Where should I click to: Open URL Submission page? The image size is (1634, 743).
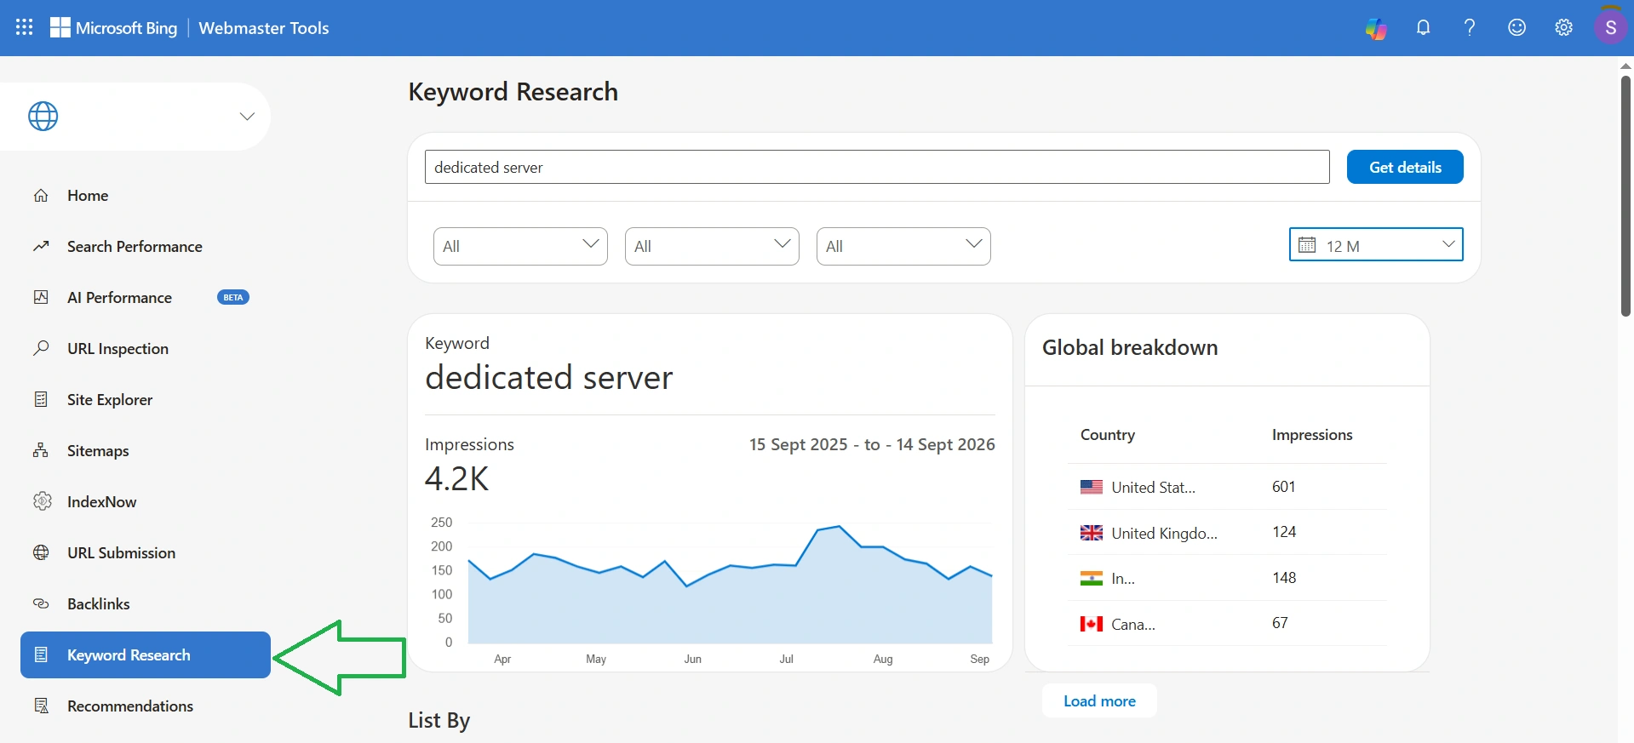[121, 553]
